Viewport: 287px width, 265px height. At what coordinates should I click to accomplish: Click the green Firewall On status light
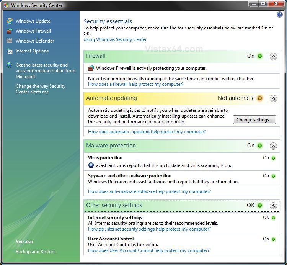coord(260,56)
